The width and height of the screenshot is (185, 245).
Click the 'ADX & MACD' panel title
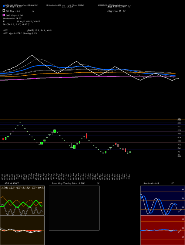coord(12,183)
